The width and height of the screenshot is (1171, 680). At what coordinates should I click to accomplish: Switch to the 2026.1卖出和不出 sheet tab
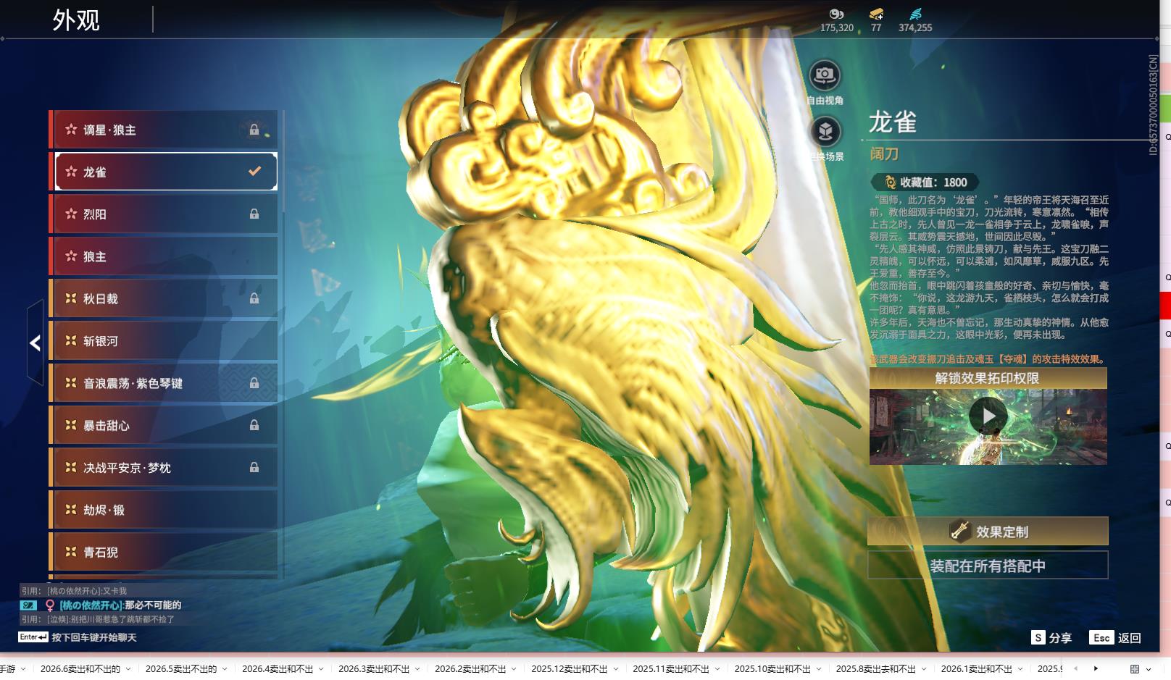tap(977, 669)
